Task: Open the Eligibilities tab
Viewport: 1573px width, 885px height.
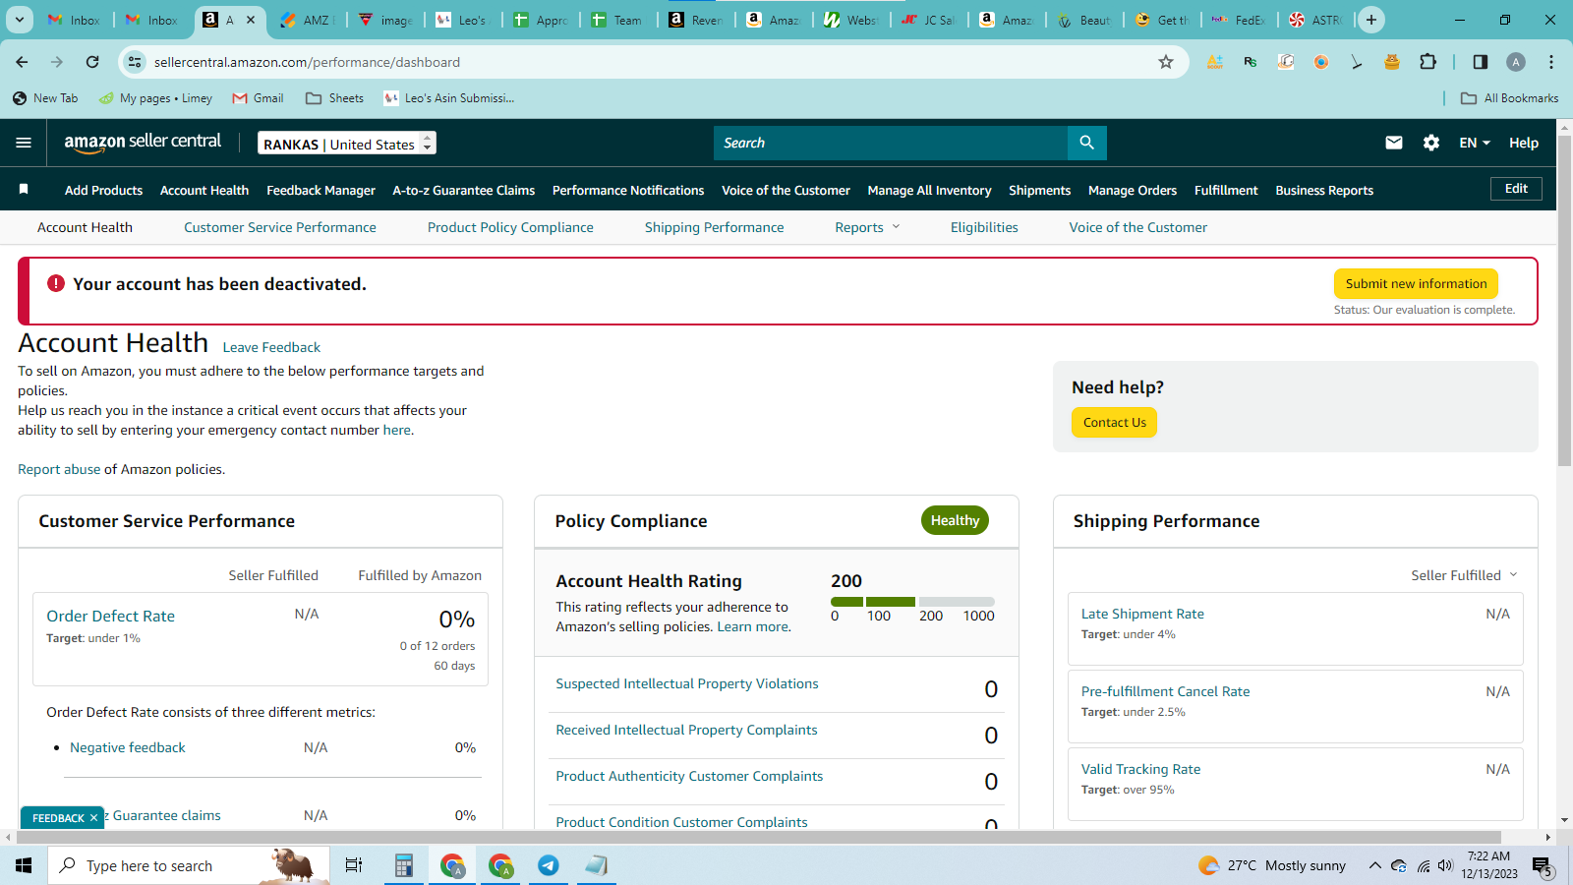Action: [x=984, y=227]
